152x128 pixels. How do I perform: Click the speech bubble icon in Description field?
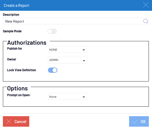tap(145, 21)
